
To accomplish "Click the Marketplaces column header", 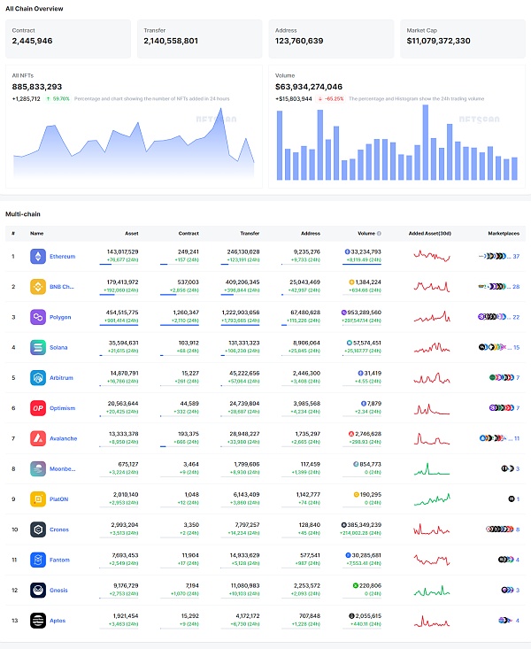I will pos(504,234).
